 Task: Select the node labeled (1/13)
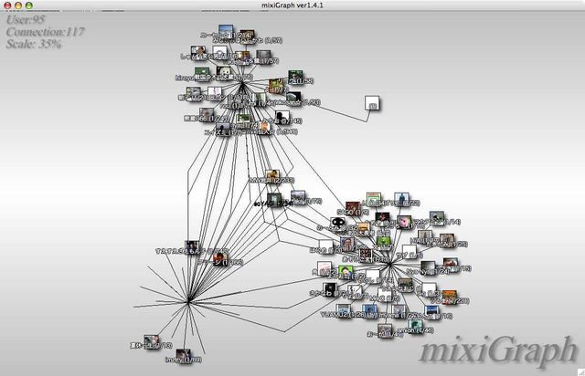[152, 341]
